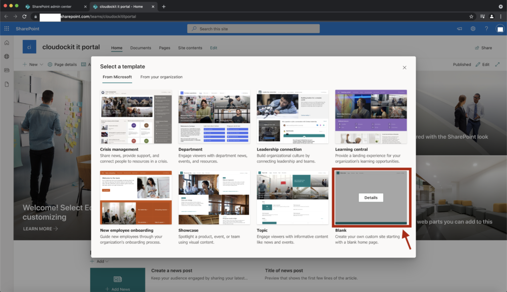The height and width of the screenshot is (292, 507).
Task: Click the Blank template title text
Action: [x=341, y=230]
